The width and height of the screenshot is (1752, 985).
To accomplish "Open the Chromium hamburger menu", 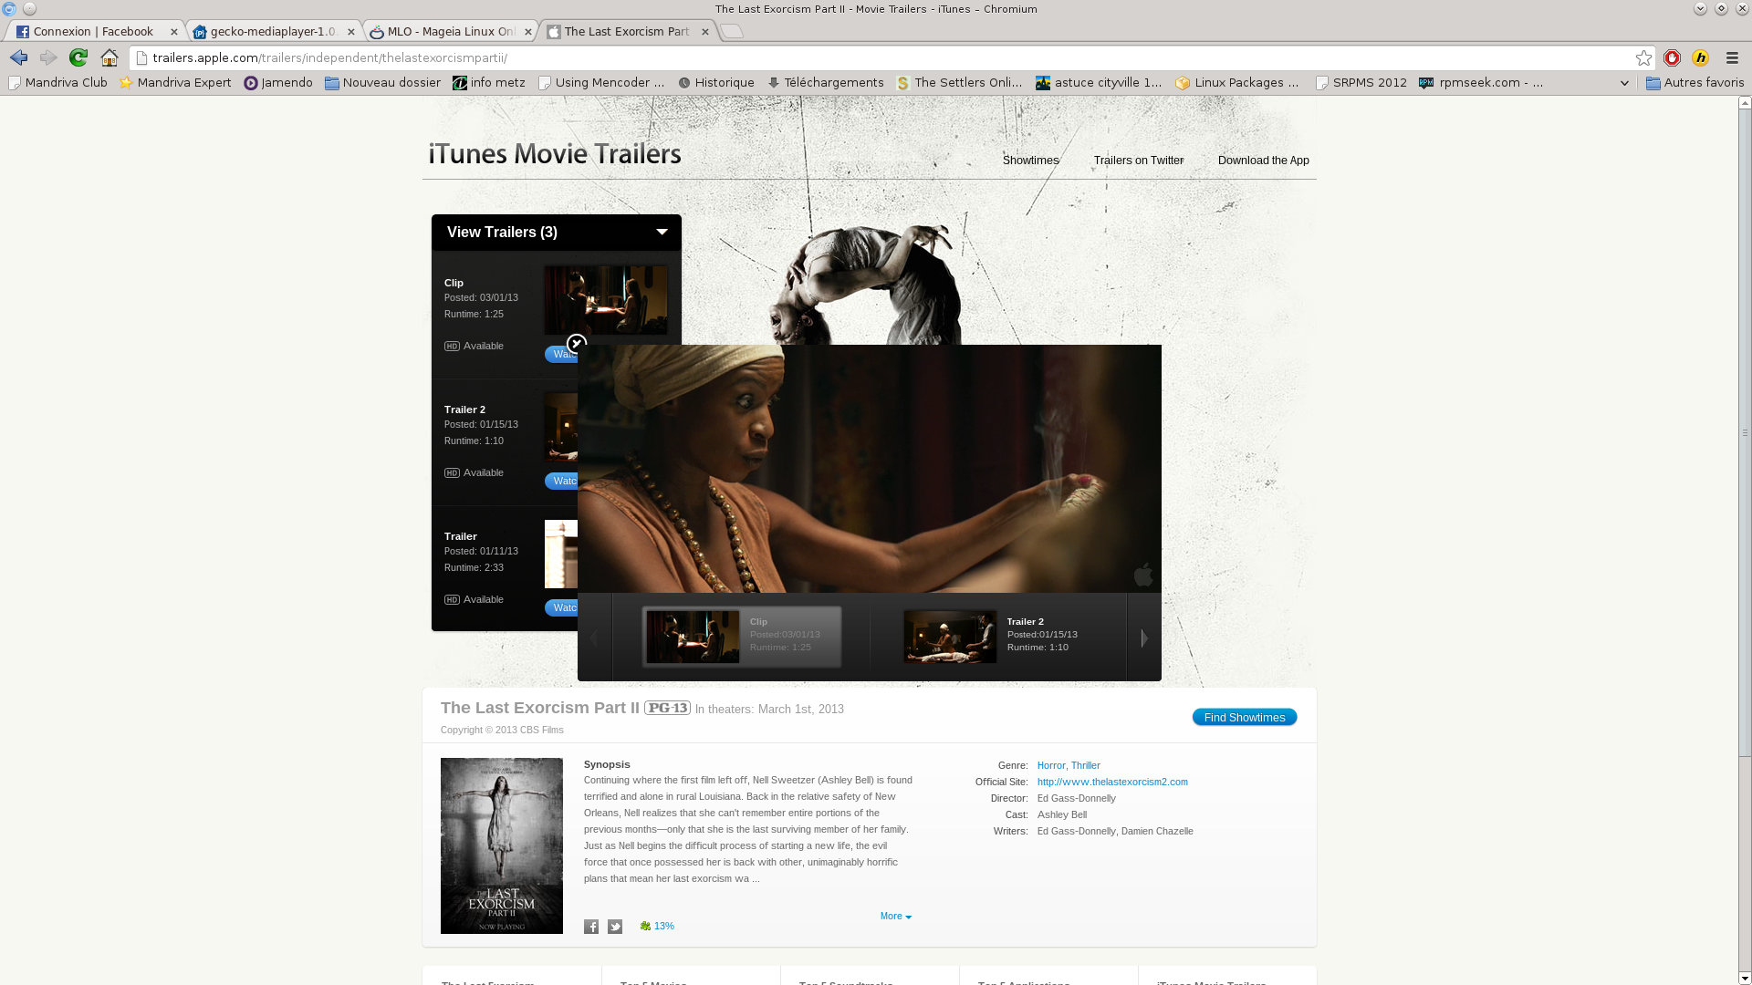I will click(1732, 57).
